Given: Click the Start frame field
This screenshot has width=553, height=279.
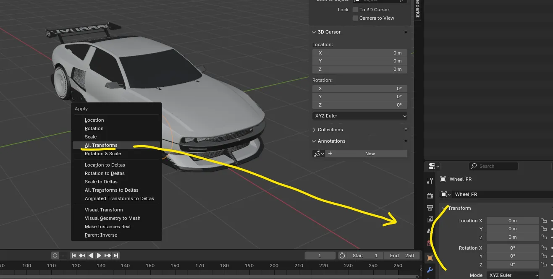Looking at the screenshot, I should pyautogui.click(x=365, y=256).
